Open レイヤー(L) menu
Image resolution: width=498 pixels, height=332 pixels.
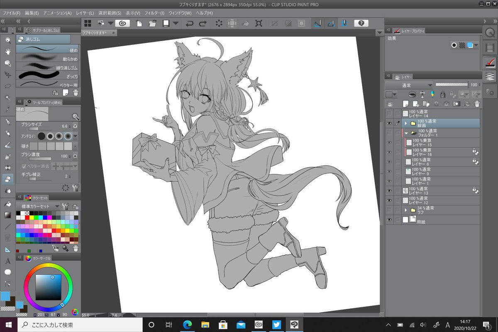coord(85,13)
